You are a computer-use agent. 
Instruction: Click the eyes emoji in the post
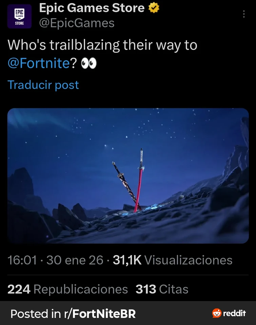point(89,63)
